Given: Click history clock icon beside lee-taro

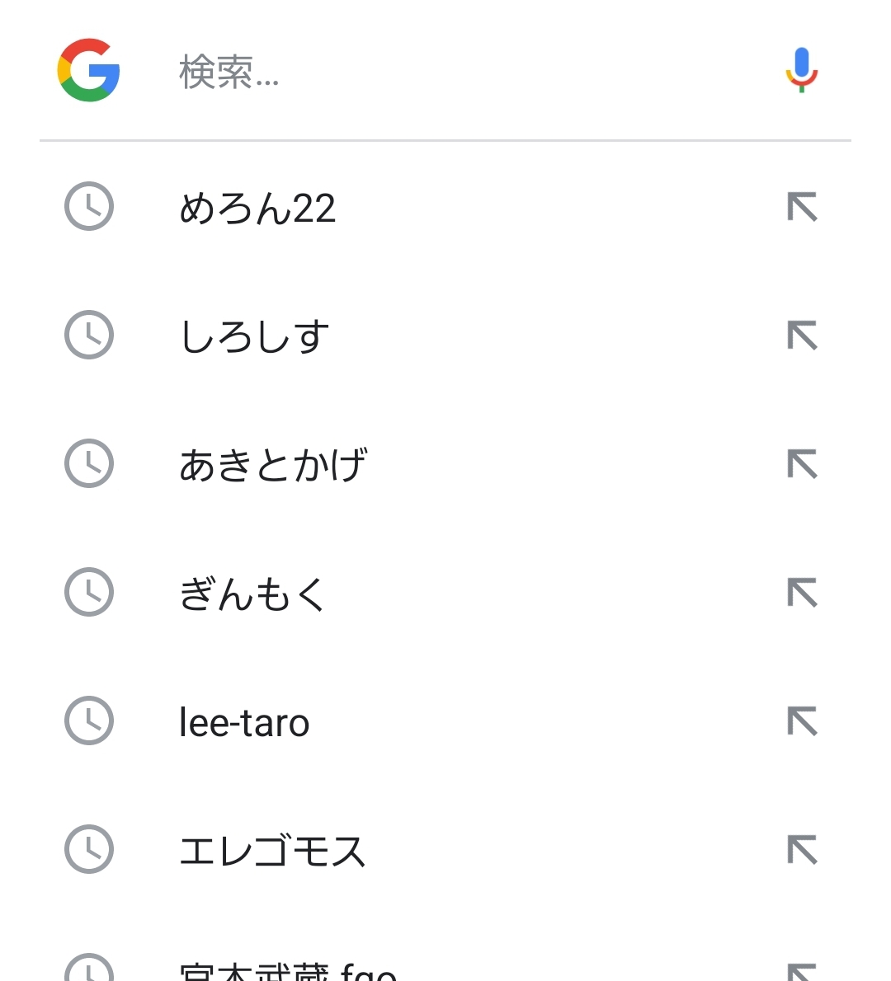Looking at the screenshot, I should (x=89, y=720).
